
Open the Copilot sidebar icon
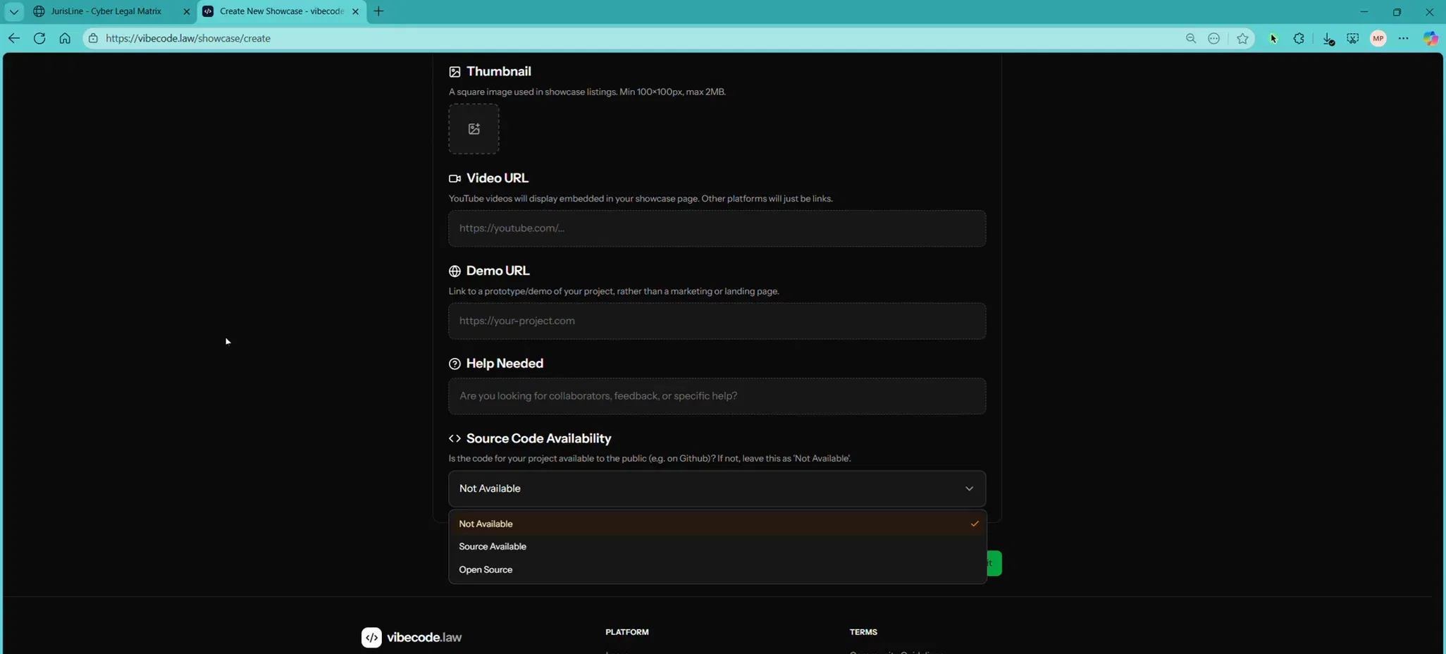1430,39
